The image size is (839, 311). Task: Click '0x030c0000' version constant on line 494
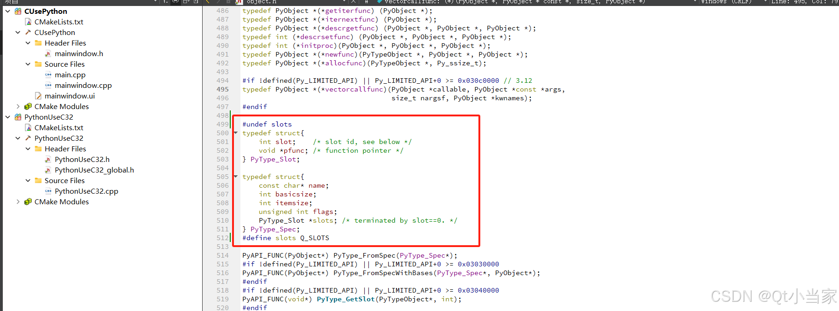click(x=478, y=81)
